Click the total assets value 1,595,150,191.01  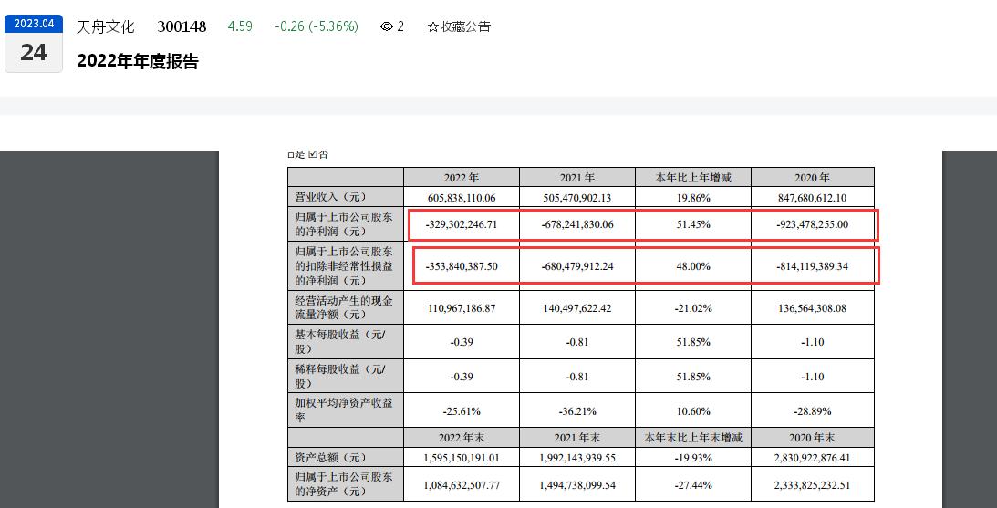461,457
